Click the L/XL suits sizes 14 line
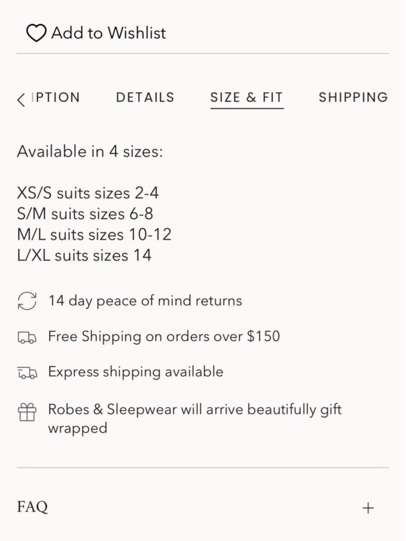The width and height of the screenshot is (406, 541). click(x=84, y=255)
